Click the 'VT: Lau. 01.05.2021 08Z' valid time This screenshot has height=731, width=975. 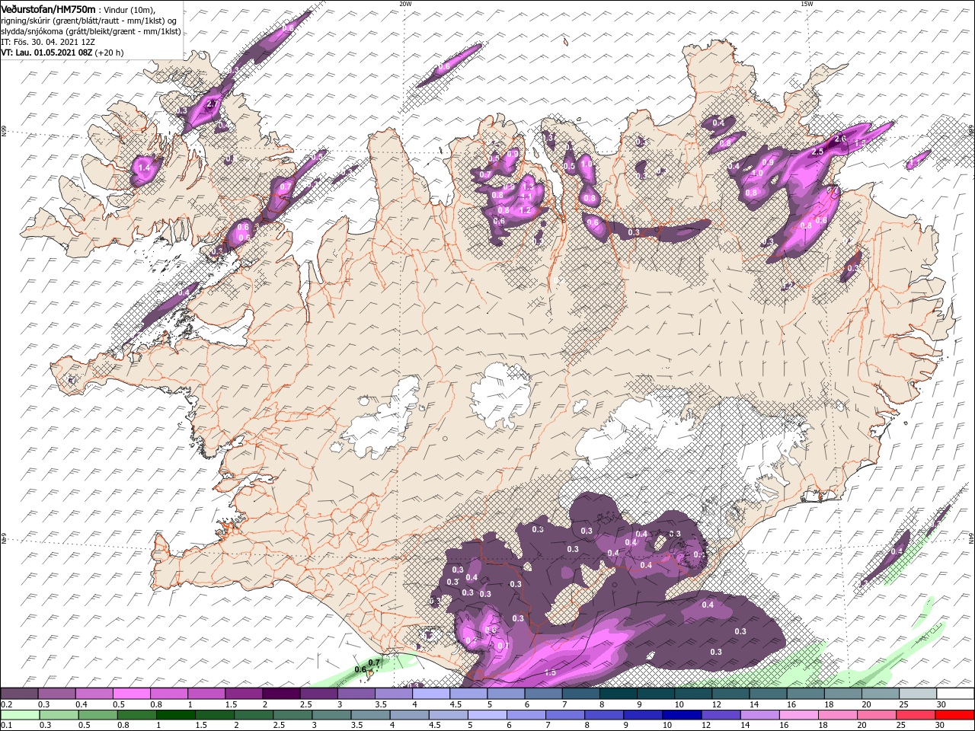(46, 53)
